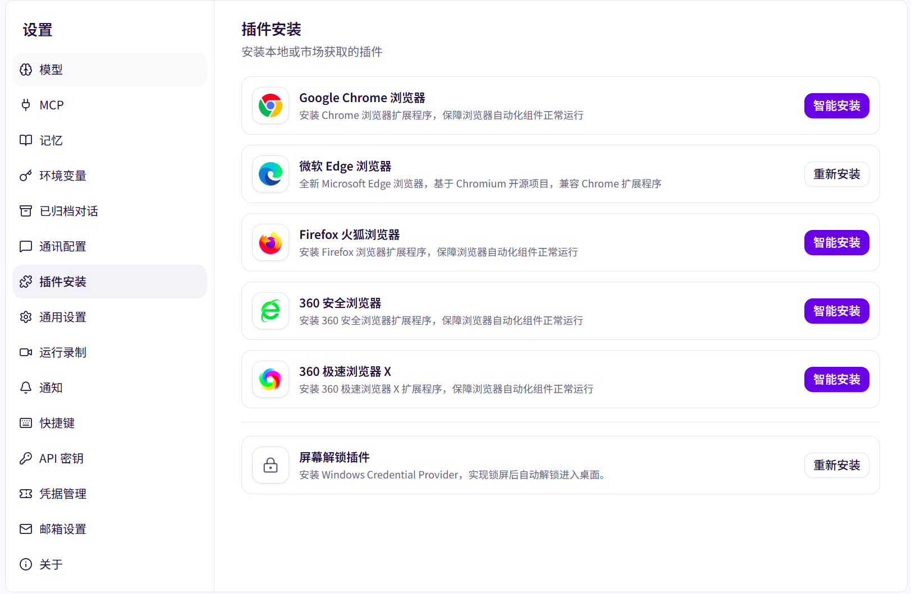Click the '设置' sidebar heading
The width and height of the screenshot is (911, 594).
[x=38, y=30]
